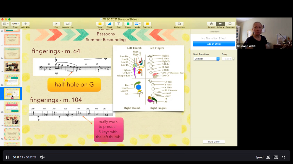The width and height of the screenshot is (293, 164).
Task: Select the 'fingerings - m. 64' heading text
Action: coord(56,51)
